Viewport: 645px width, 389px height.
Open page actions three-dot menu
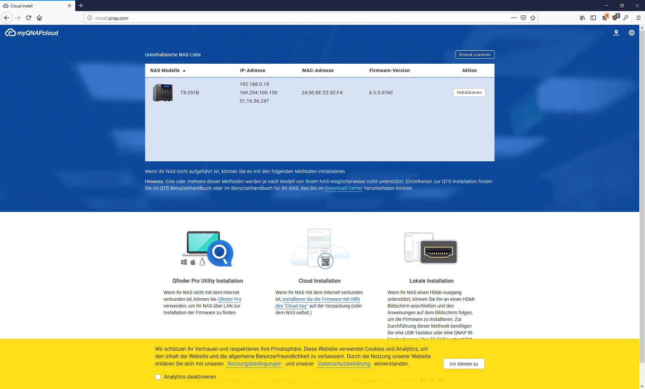coord(514,18)
